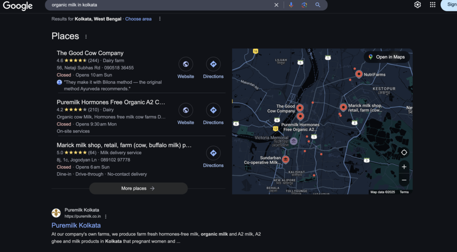Submit search with the magnifier icon

click(318, 5)
